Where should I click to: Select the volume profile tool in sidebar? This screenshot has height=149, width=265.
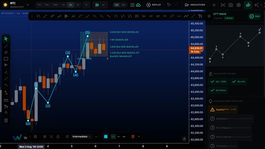pos(6,65)
